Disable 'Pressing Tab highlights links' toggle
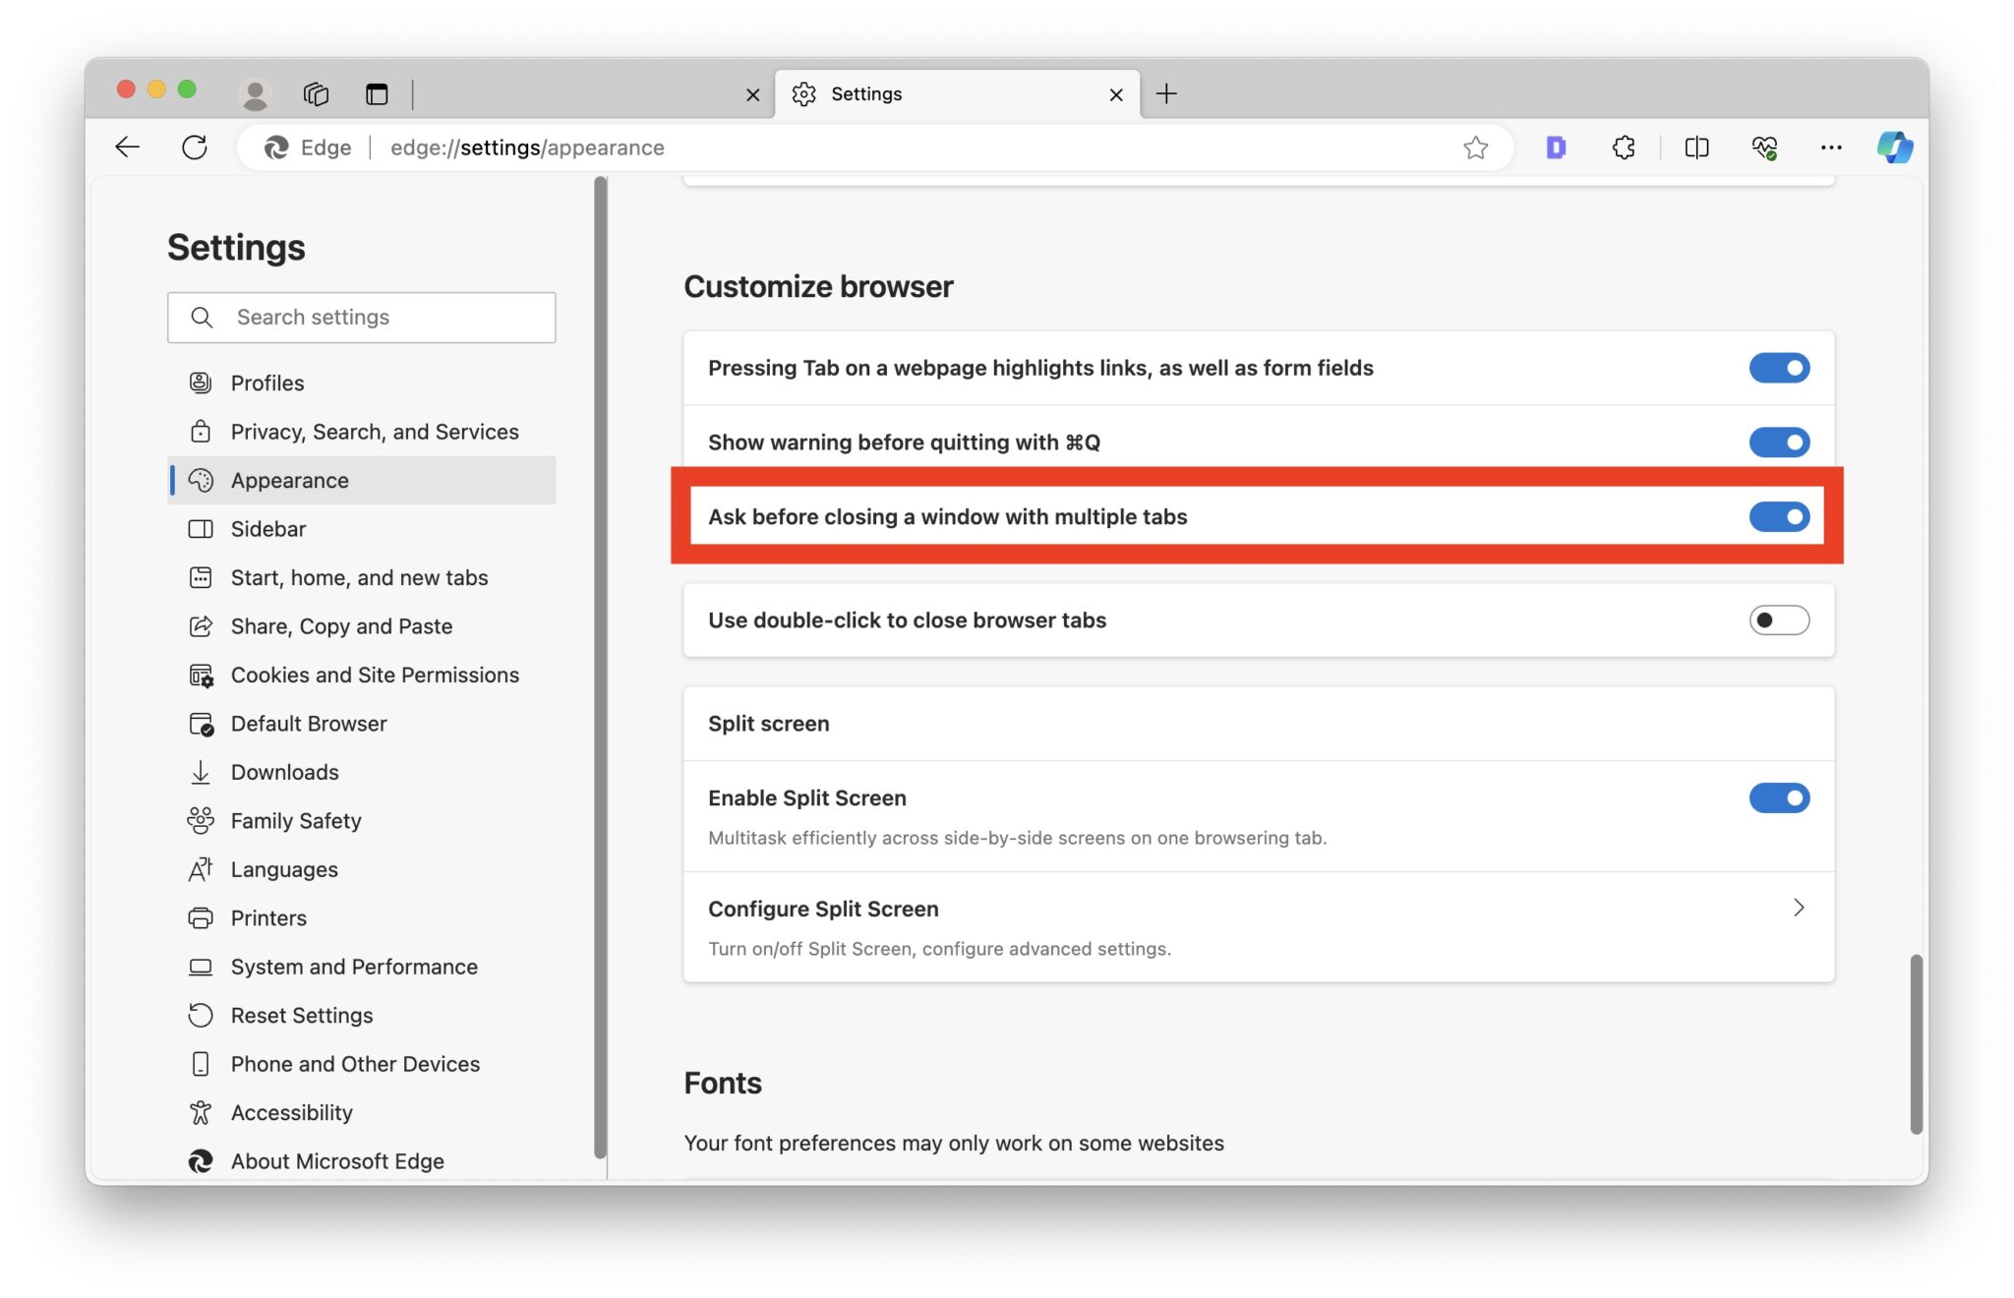Screen dimensions: 2014x1298 (x=1779, y=368)
